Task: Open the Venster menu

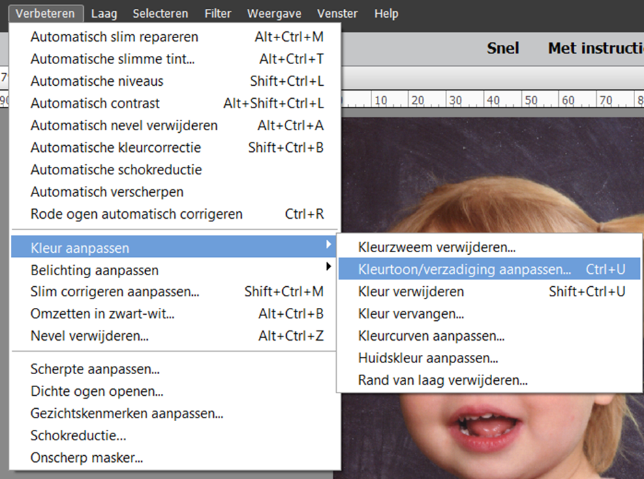Action: (337, 14)
